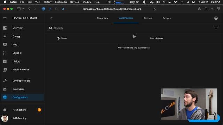Open the Apple menu
The height and width of the screenshot is (125, 223).
click(5, 2)
